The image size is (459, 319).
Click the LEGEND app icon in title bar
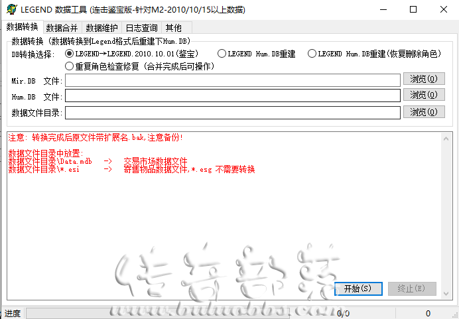click(12, 9)
